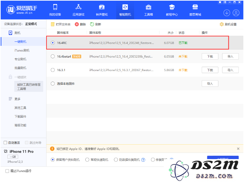
Task: Select 智能刷机 smart flash tab
Action: pos(125,10)
